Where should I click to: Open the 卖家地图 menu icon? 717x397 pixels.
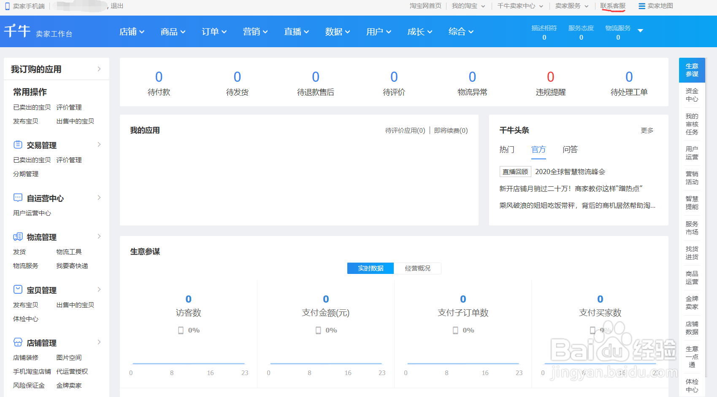pos(641,6)
